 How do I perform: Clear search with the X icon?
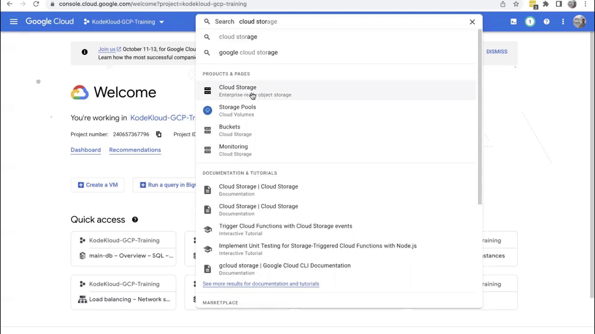472,22
